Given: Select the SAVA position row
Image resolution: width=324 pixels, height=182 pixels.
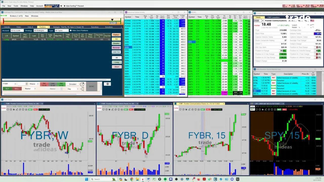Looking at the screenshot, I should 56,39.
